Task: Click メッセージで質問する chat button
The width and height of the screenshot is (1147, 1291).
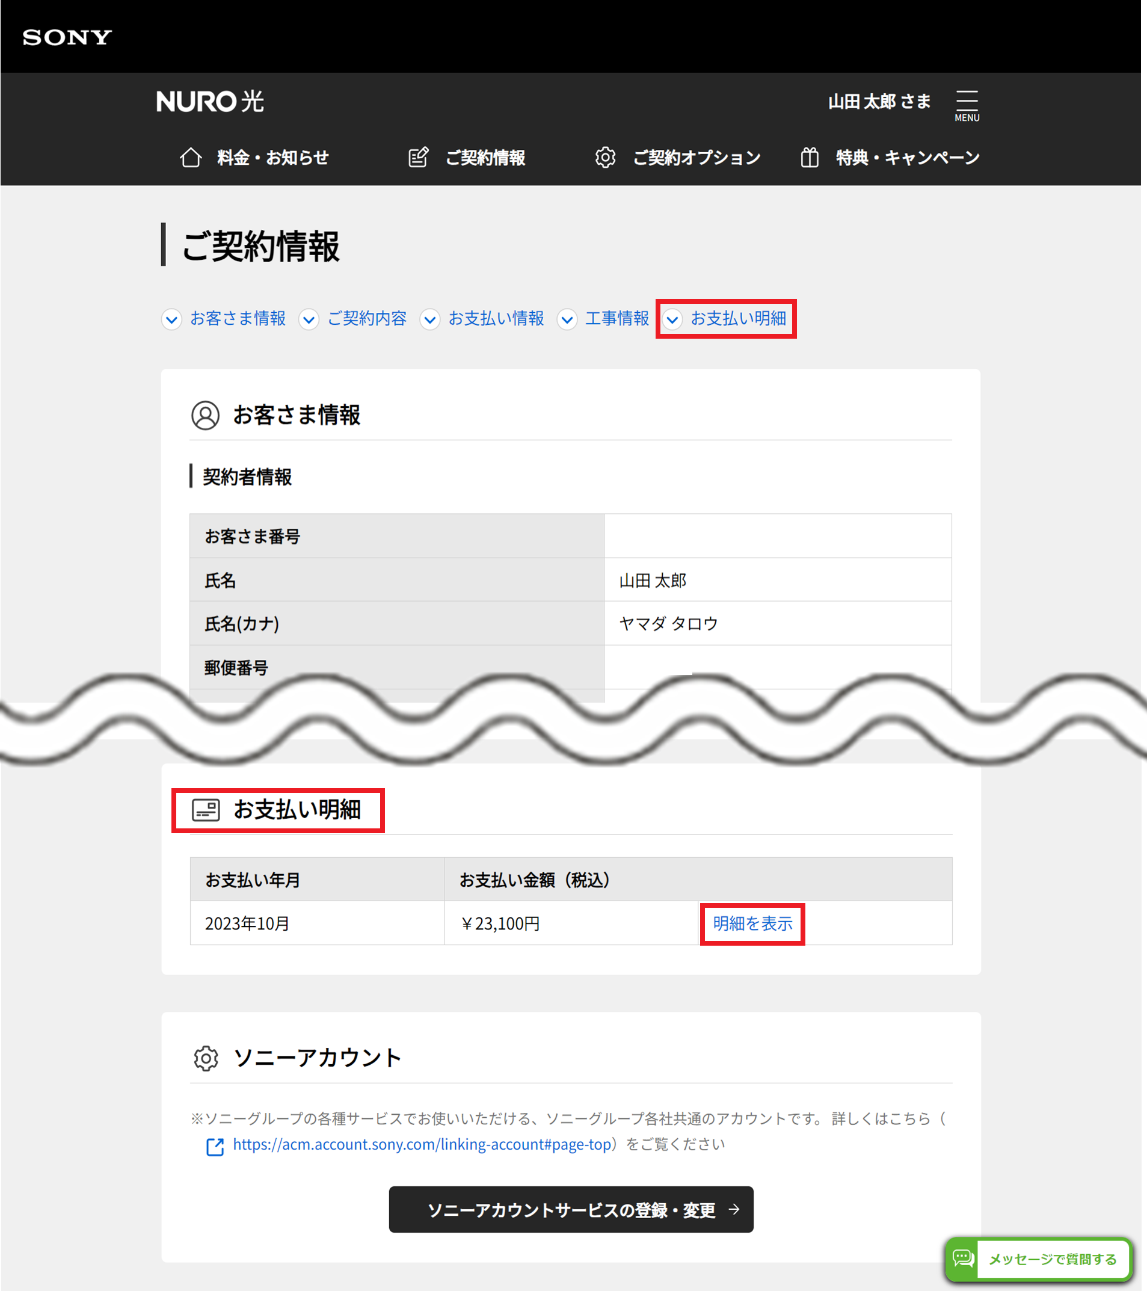Action: 1038,1259
